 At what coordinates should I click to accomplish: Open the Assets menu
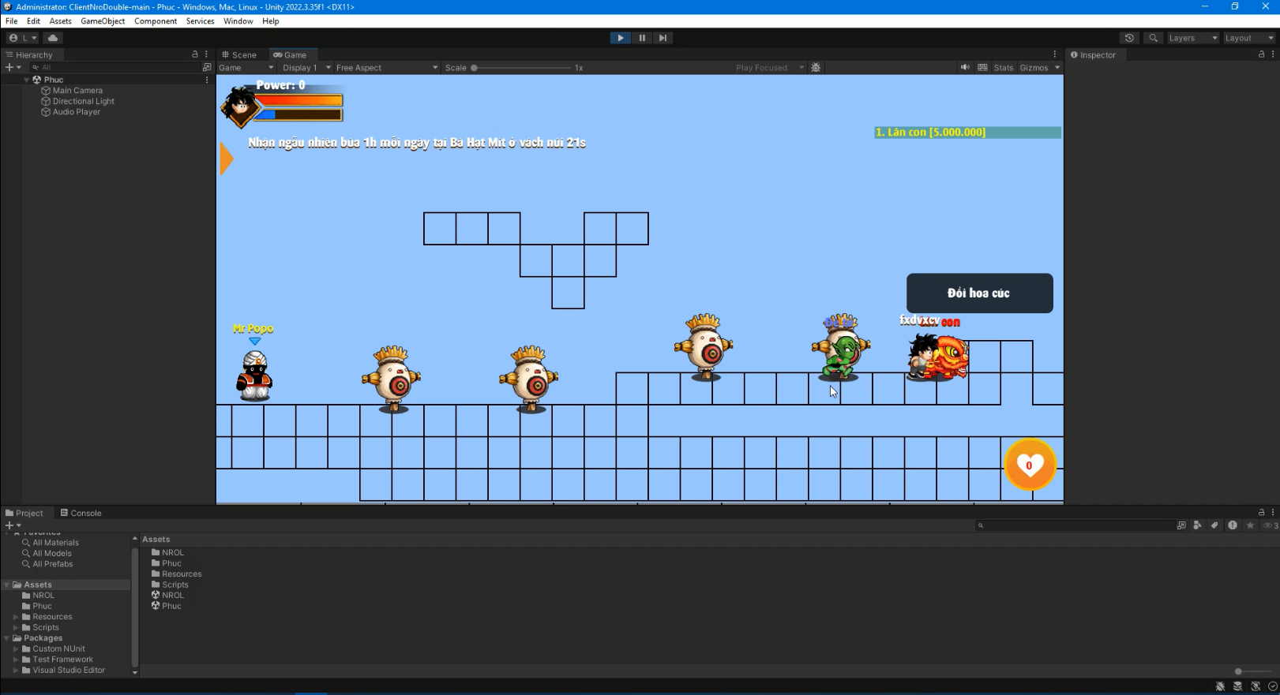click(60, 21)
